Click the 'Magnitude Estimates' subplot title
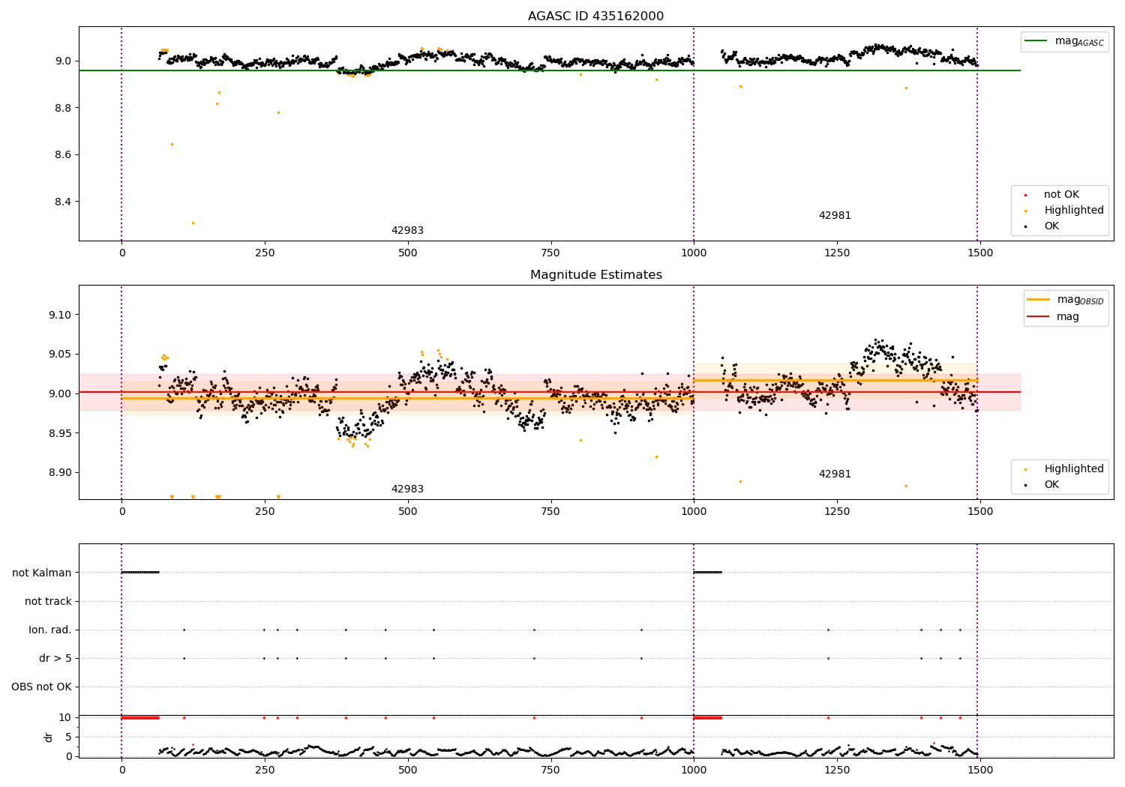 pyautogui.click(x=595, y=275)
